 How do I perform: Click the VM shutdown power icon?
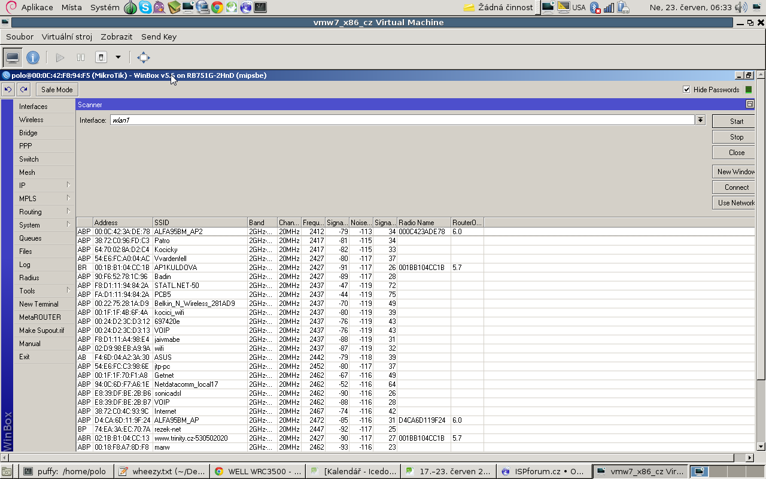coord(101,57)
